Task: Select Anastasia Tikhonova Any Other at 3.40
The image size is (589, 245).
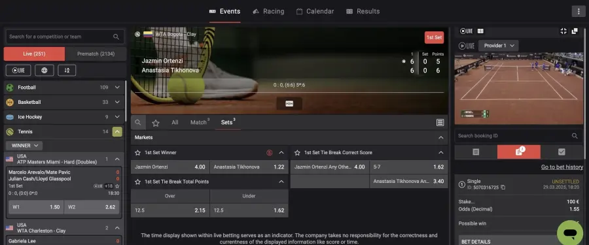Action: tap(408, 181)
